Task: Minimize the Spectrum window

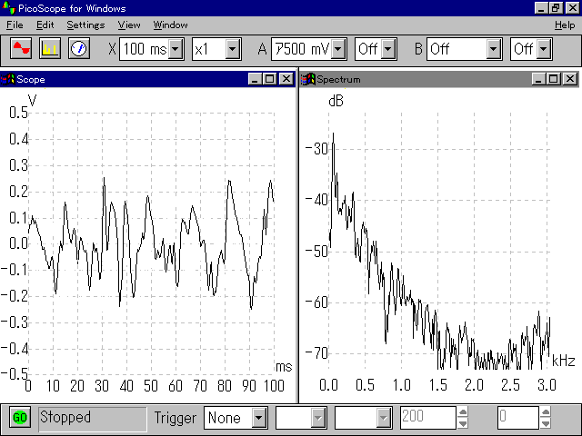Action: 538,79
